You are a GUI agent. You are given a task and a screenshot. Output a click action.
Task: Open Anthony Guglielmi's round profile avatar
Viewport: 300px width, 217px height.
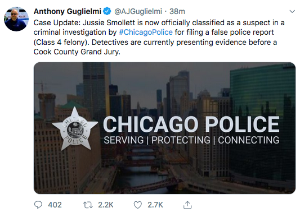[x=16, y=19]
